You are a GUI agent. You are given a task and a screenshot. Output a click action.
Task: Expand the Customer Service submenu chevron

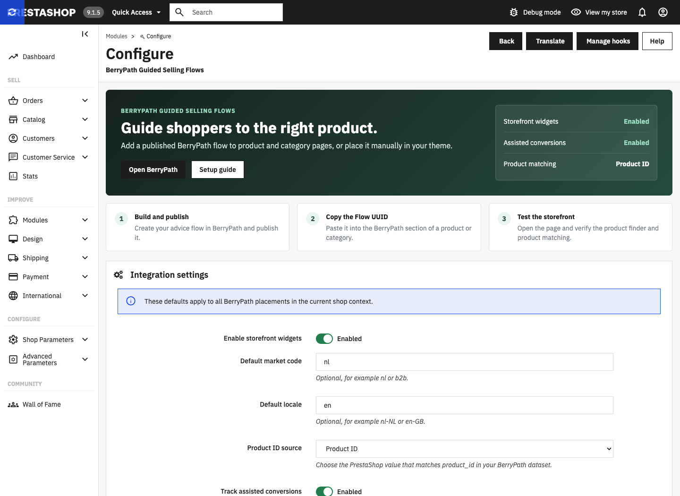coord(85,157)
